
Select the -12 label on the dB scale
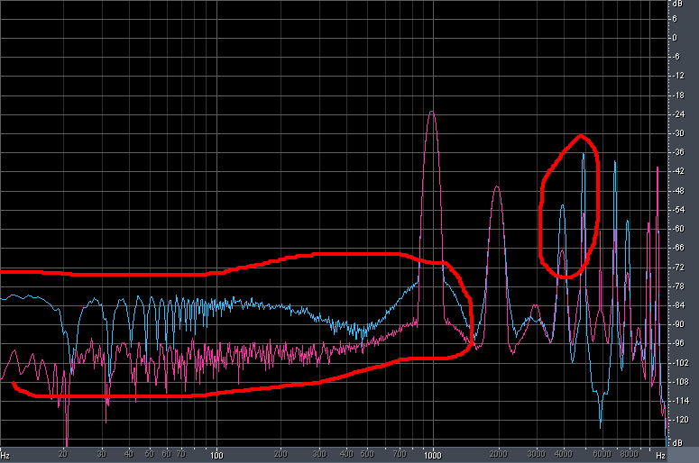pos(677,76)
